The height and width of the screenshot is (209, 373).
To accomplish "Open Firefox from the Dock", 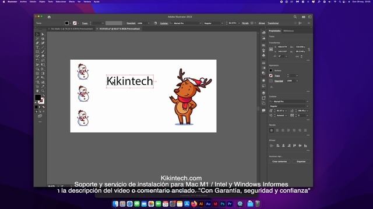I will pyautogui.click(x=194, y=204).
